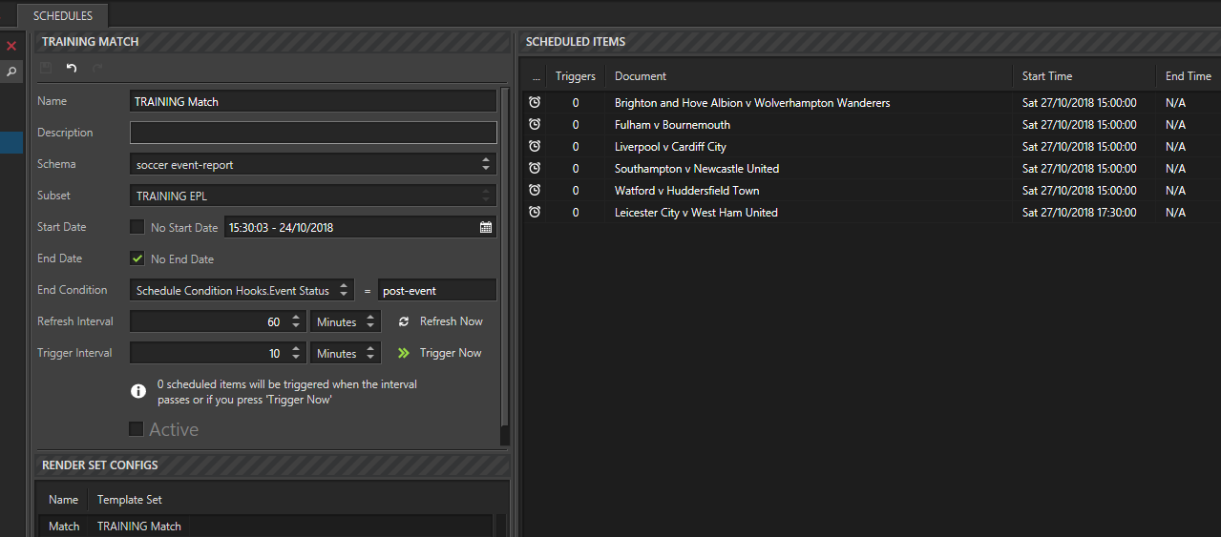Open the Schema dropdown soccer event-report
The height and width of the screenshot is (537, 1221).
click(x=313, y=164)
